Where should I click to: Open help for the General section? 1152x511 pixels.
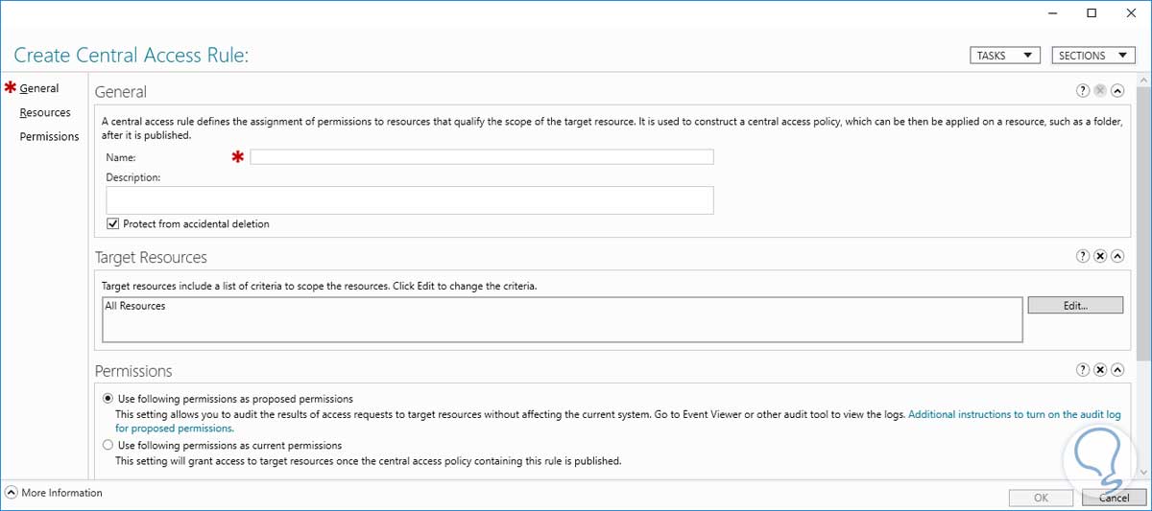(x=1083, y=91)
